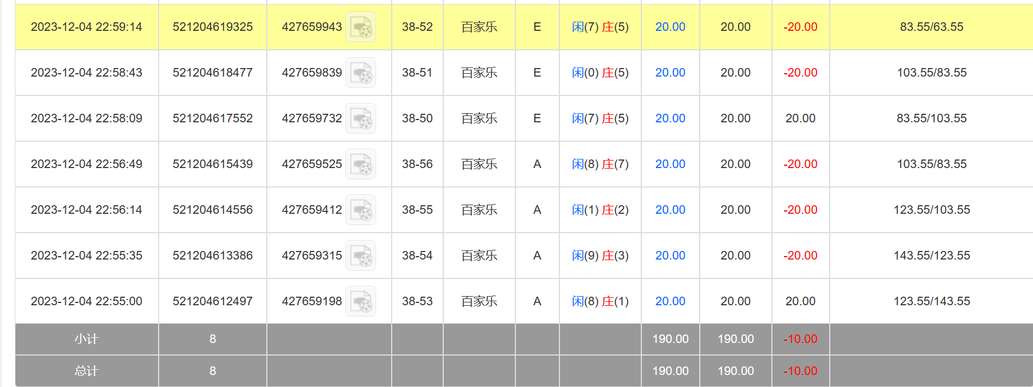The width and height of the screenshot is (1033, 387).
Task: Click timestamp 2023-12-04 22:59:14
Action: [x=86, y=27]
